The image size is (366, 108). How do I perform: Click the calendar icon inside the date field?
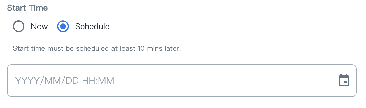coord(344,80)
